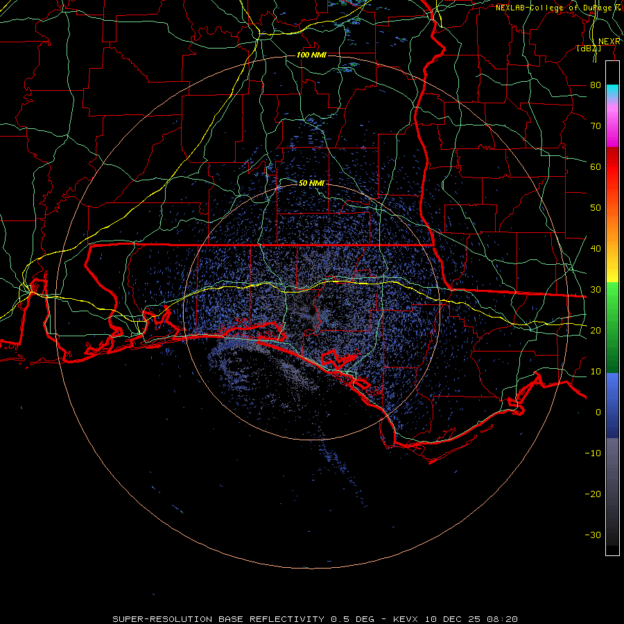Screen dimensions: 624x624
Task: Click the orange segment of the color bar
Action: (612, 231)
